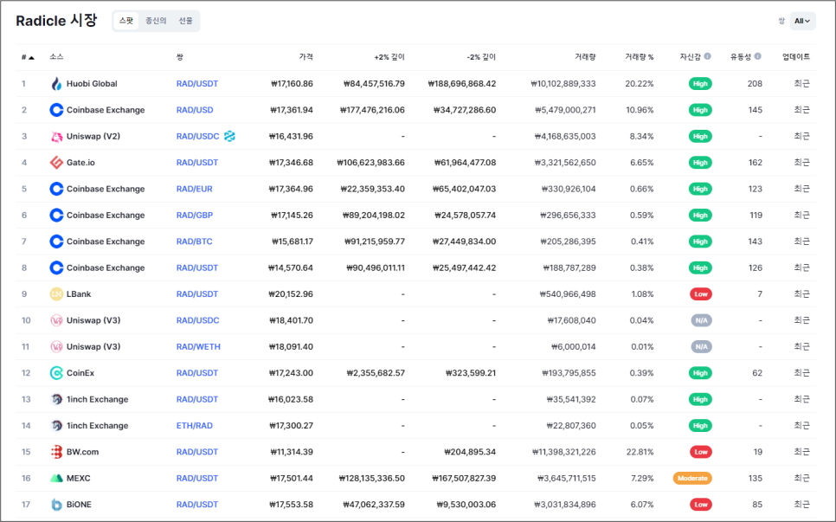Open the Gate.io RAD/USDT pair link
836x522 pixels.
197,163
